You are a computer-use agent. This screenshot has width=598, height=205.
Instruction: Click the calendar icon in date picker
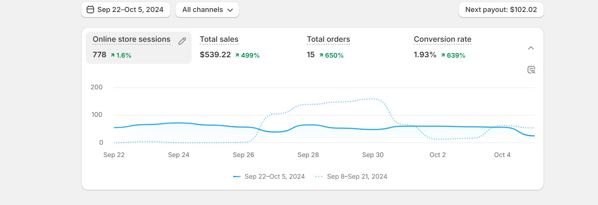coord(90,10)
